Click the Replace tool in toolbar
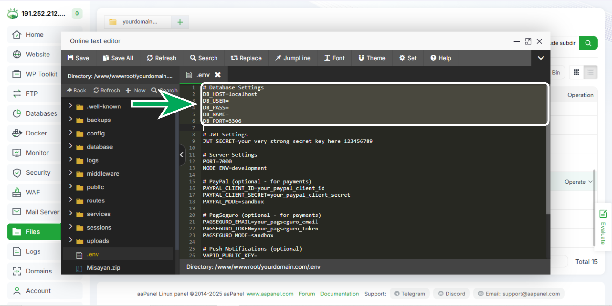 click(246, 58)
